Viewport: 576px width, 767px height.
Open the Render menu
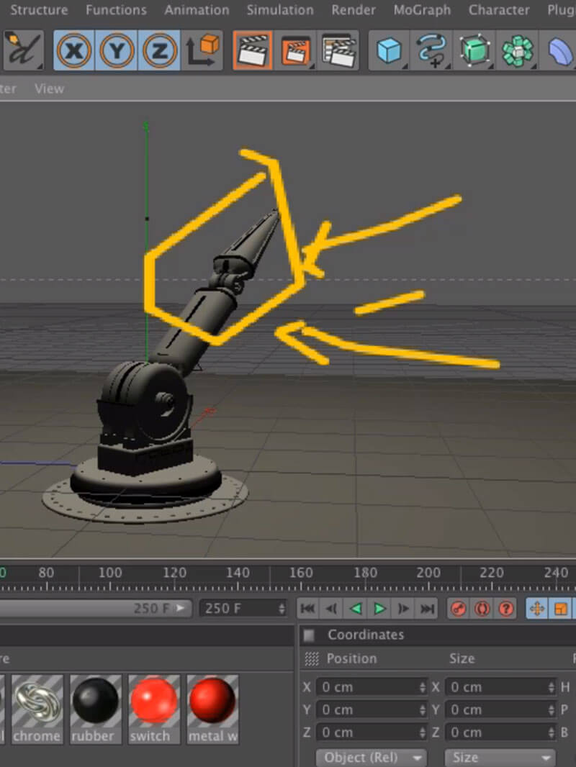354,10
